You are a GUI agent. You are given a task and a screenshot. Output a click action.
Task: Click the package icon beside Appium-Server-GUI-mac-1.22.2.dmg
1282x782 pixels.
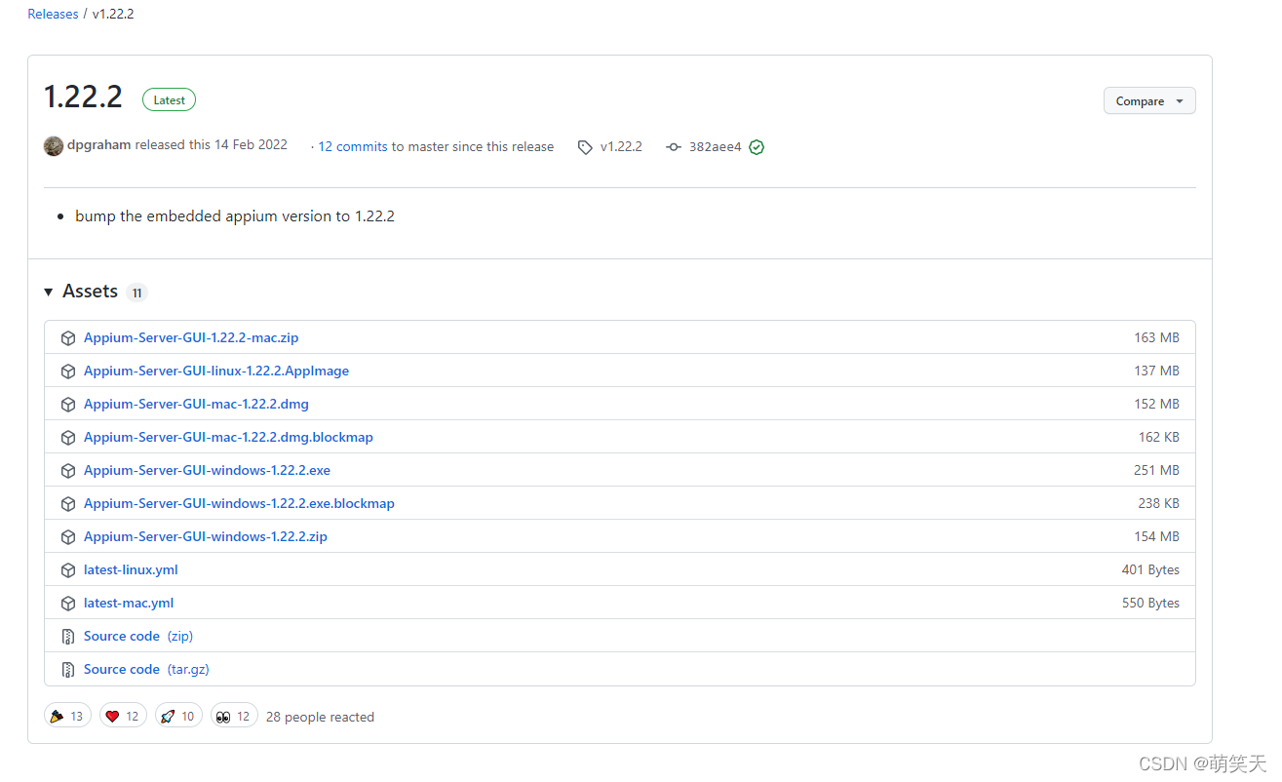point(68,405)
